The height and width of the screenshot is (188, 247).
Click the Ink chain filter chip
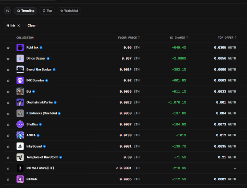pyautogui.click(x=13, y=25)
